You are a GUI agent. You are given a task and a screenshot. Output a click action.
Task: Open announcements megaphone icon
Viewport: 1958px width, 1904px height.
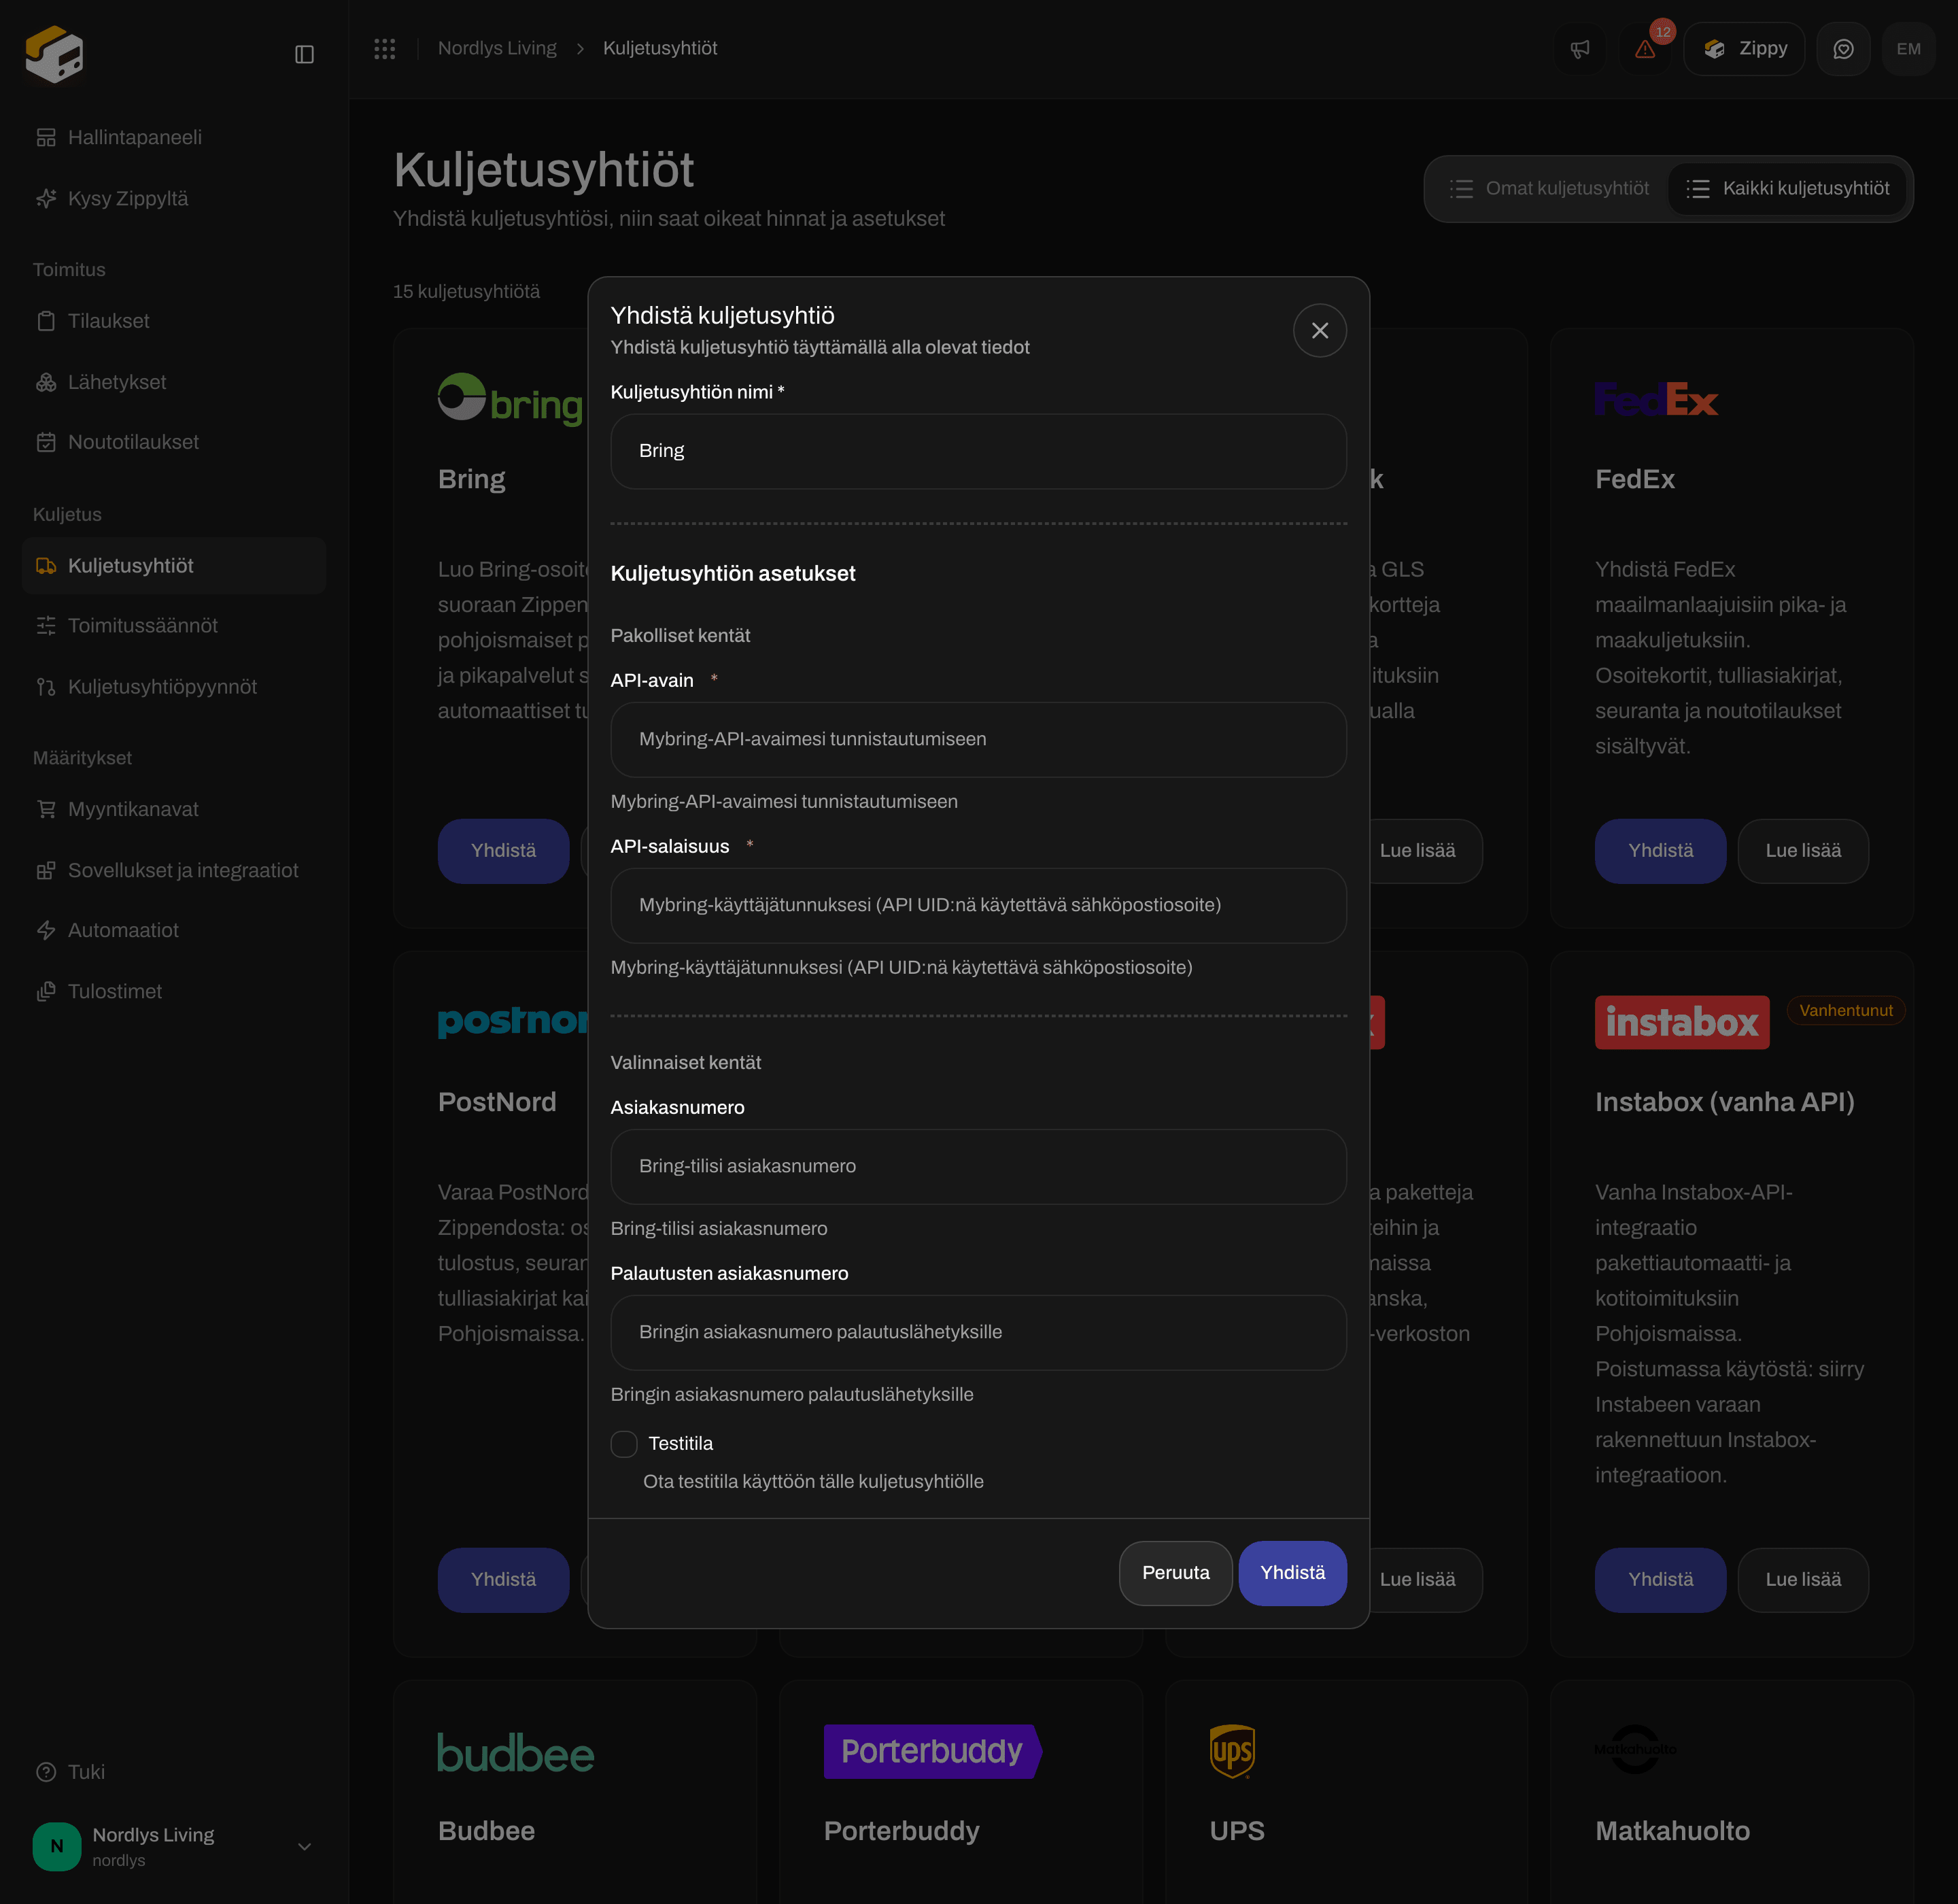pyautogui.click(x=1580, y=49)
